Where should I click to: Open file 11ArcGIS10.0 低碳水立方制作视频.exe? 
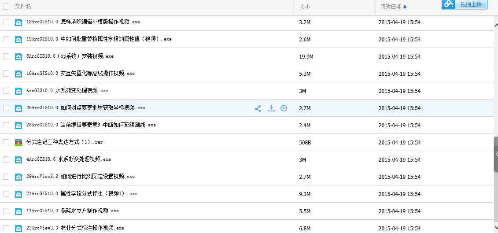(73, 211)
